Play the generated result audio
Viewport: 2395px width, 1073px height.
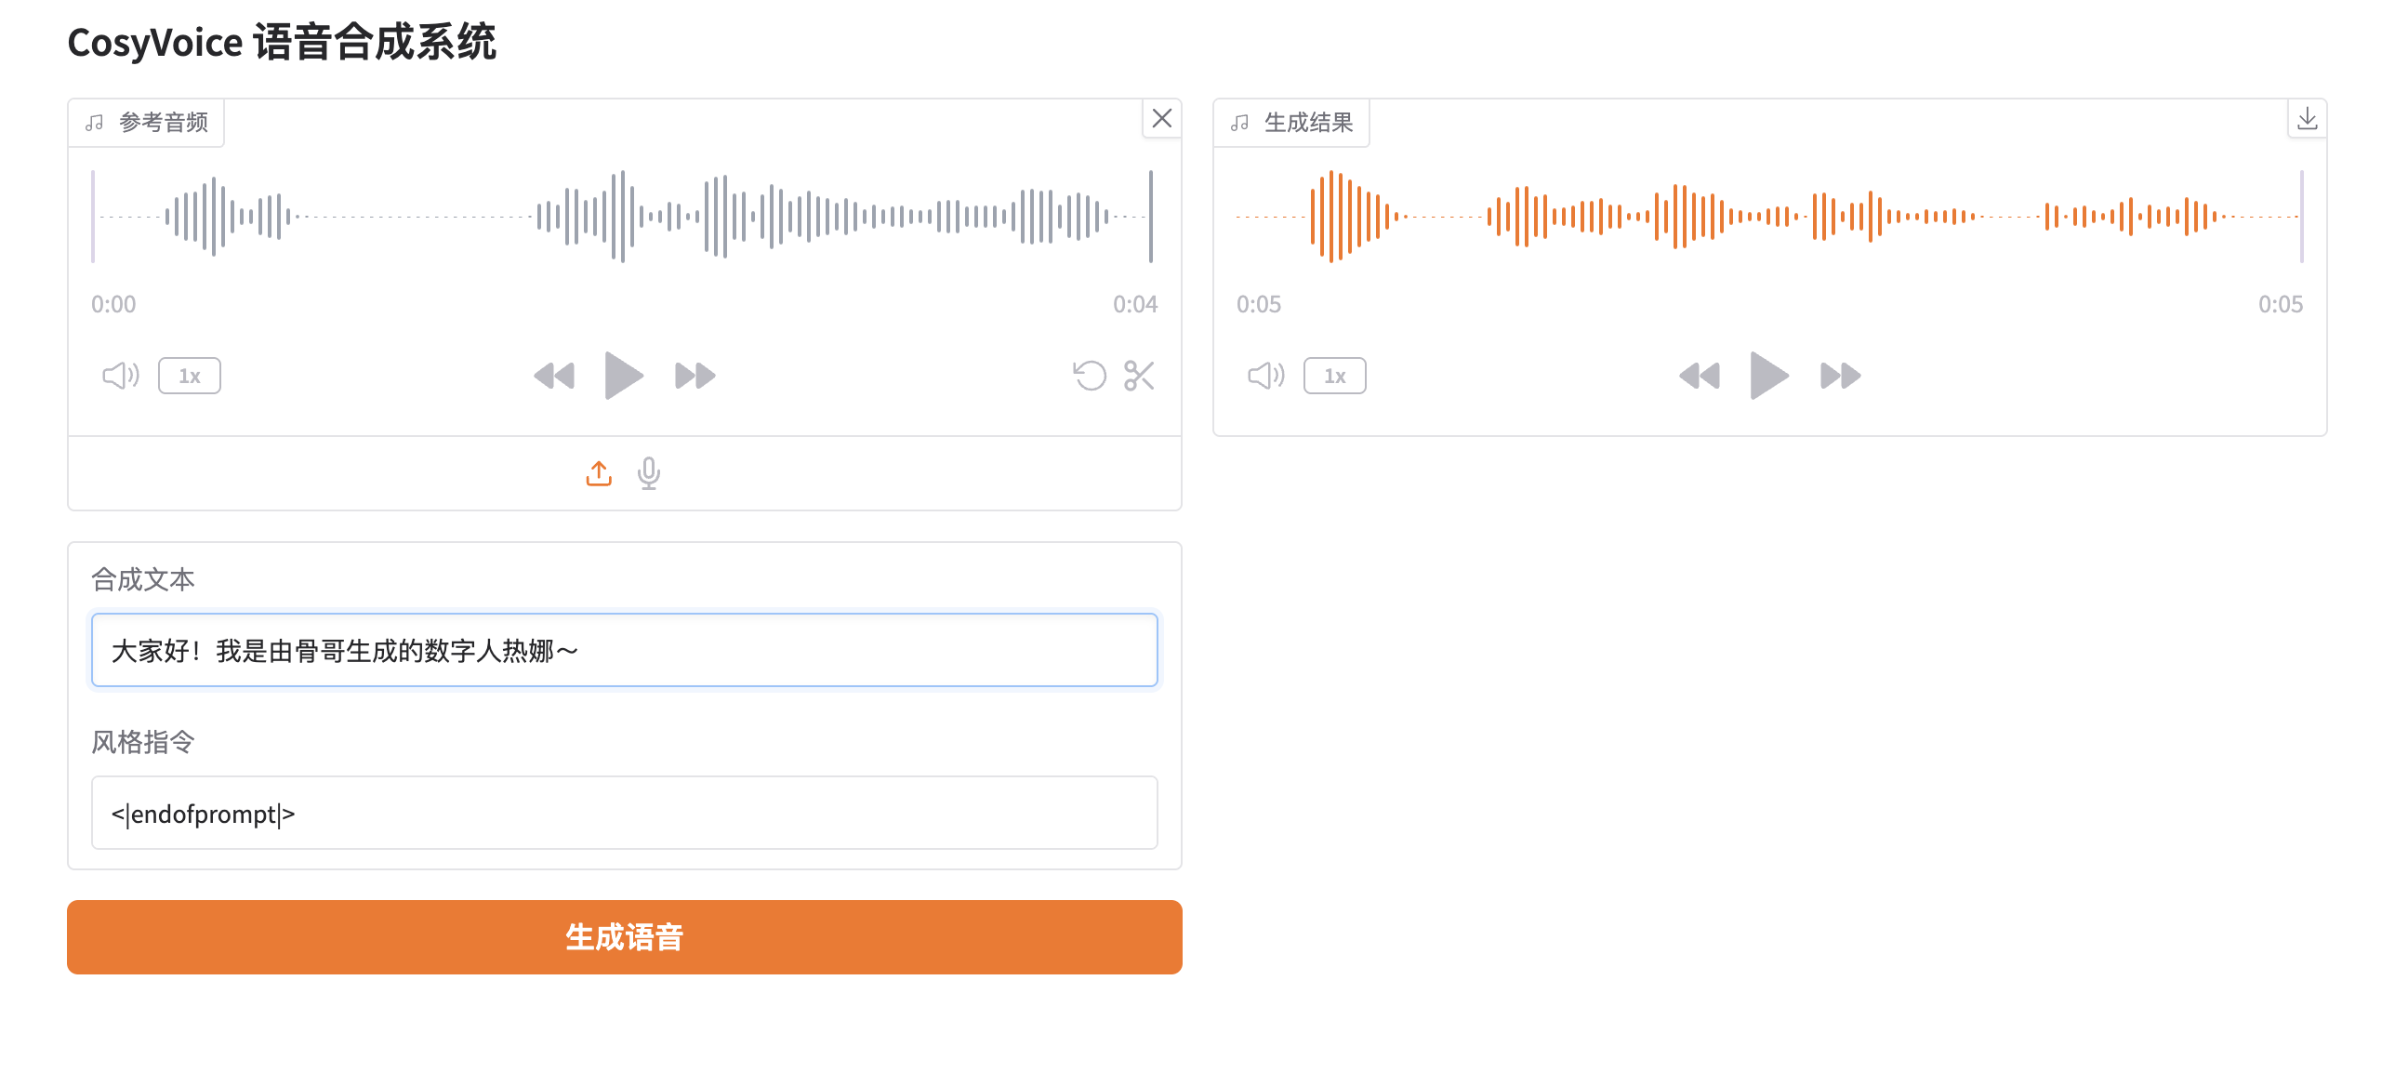pyautogui.click(x=1768, y=376)
